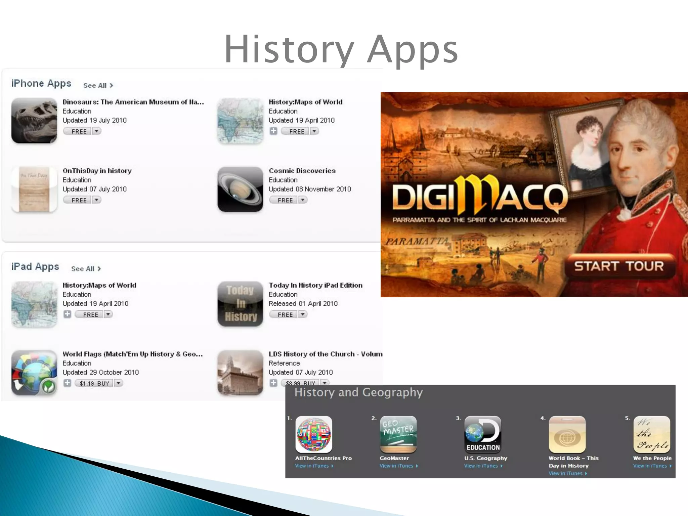
Task: Get Cosmic Discoveries via FREE button
Action: click(284, 200)
